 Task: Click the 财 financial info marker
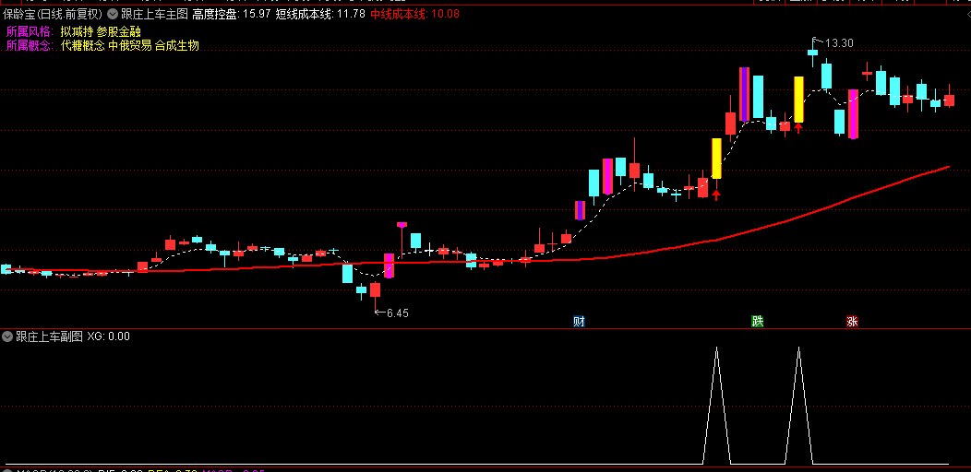[579, 321]
